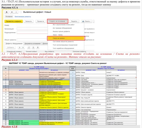Click the Подразделение input field
The width and height of the screenshot is (142, 128).
point(32,32)
